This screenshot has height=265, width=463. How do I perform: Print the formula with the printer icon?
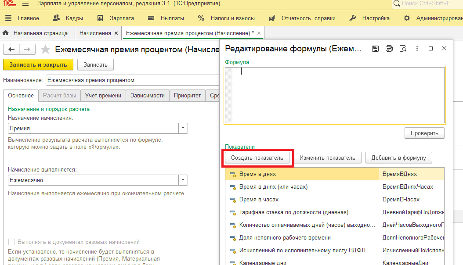point(389,49)
